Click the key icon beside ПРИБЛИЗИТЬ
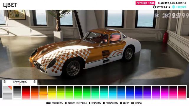This screenshot has width=189, height=106. 104,103
